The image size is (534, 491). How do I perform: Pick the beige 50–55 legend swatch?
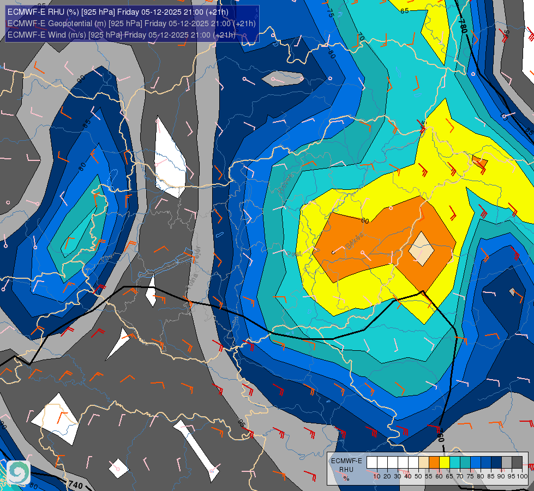[x=424, y=463]
